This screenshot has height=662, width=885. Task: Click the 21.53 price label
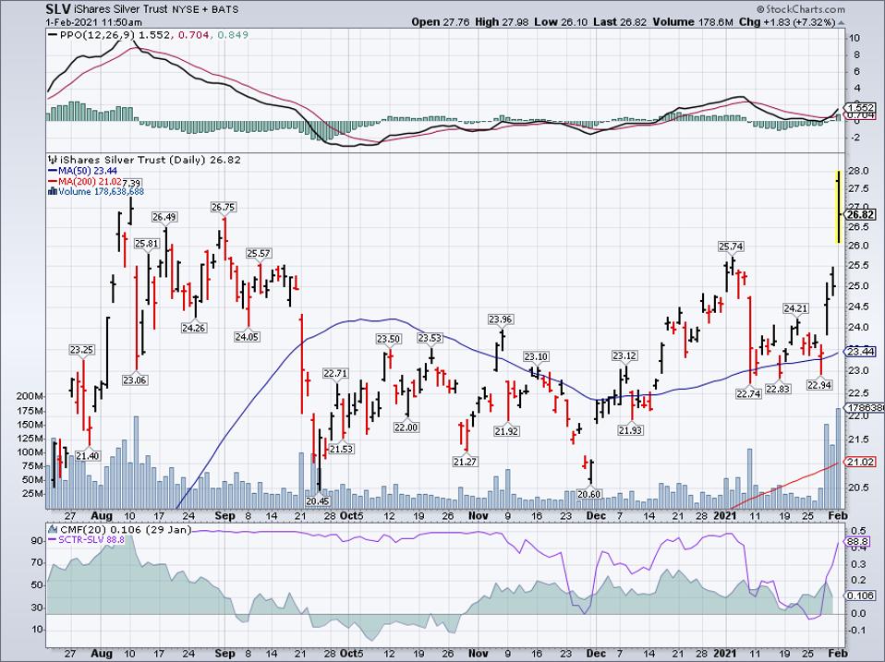342,449
